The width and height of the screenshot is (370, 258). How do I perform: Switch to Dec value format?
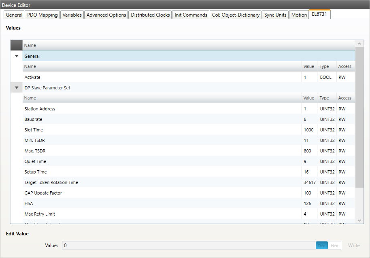[322, 245]
